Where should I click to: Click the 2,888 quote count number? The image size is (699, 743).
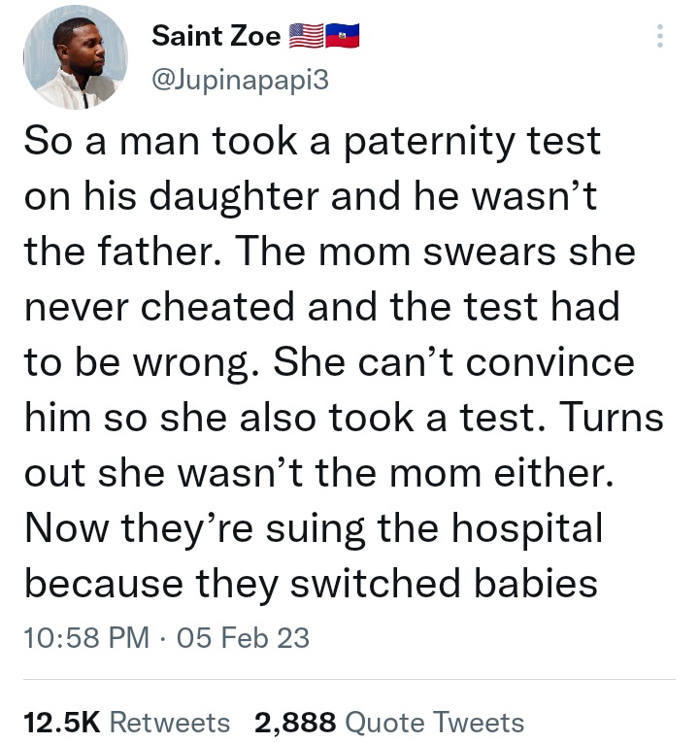(294, 723)
